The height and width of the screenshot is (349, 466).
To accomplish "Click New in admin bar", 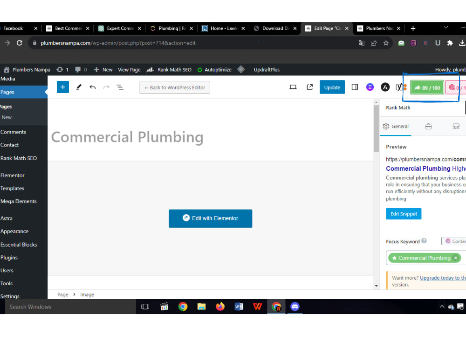I will click(x=103, y=70).
